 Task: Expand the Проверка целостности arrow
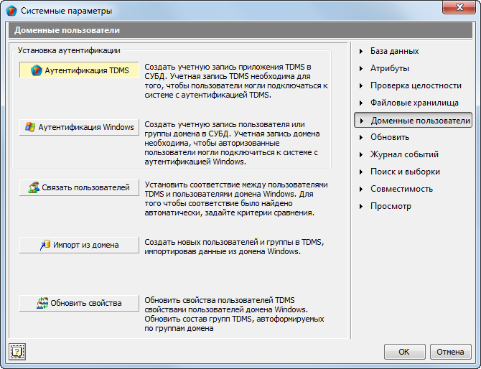[x=361, y=85]
